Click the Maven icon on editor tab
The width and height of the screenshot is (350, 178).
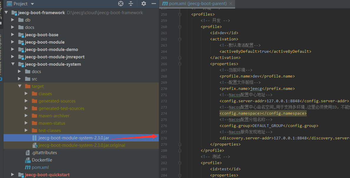[165, 4]
